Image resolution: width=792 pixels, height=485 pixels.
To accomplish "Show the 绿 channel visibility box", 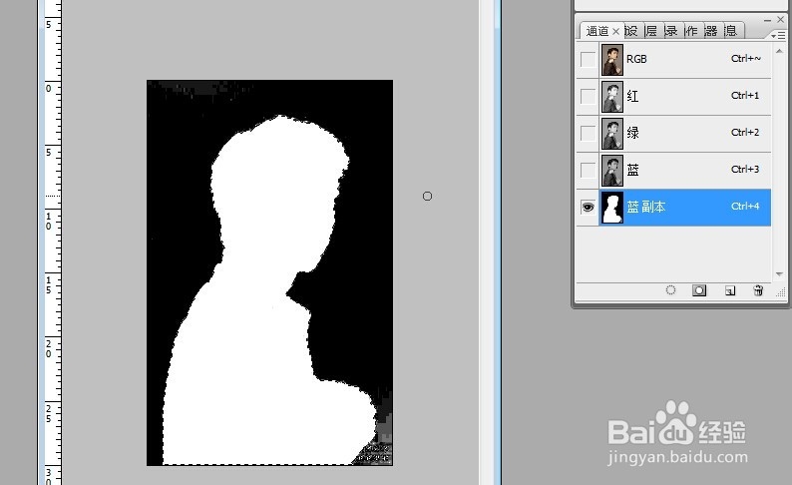I will pos(588,133).
